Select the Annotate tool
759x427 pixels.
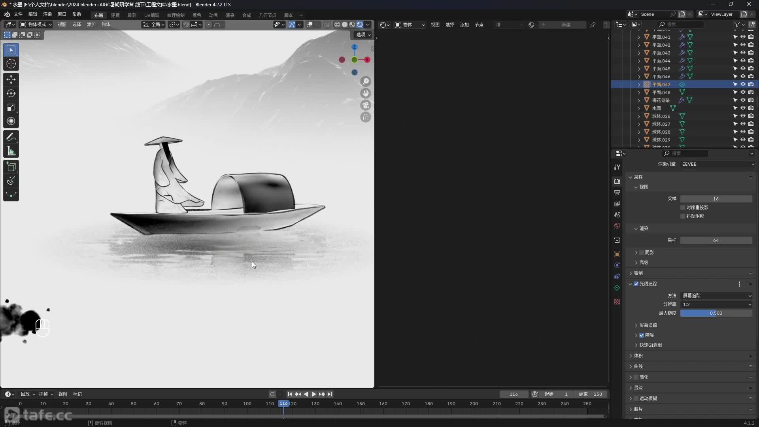[11, 137]
